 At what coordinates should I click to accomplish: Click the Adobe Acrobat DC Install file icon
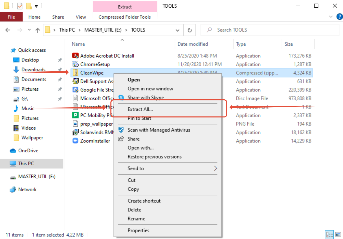click(75, 56)
